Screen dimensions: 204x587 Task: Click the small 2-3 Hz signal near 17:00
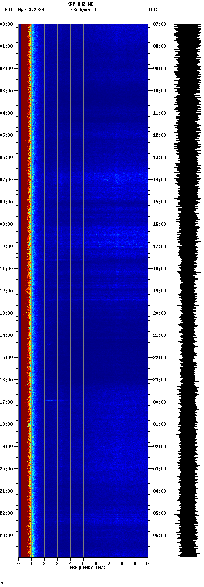pyautogui.click(x=55, y=400)
